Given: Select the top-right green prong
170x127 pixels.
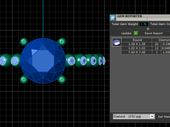Looking at the screenshot, I should (62, 42).
